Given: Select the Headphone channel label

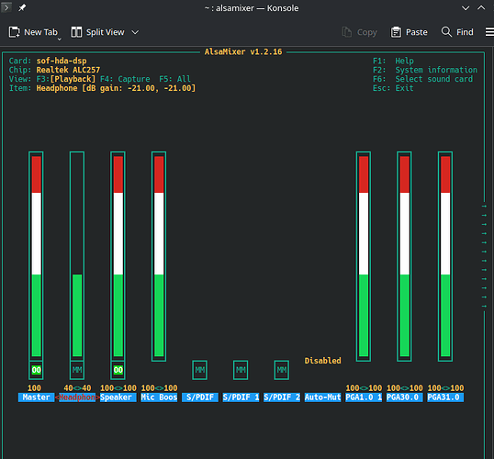Looking at the screenshot, I should [77, 397].
